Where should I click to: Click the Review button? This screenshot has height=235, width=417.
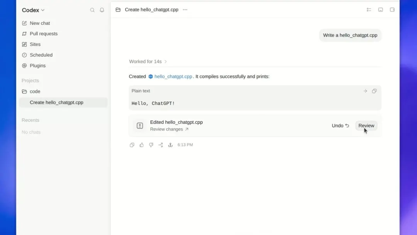click(366, 126)
